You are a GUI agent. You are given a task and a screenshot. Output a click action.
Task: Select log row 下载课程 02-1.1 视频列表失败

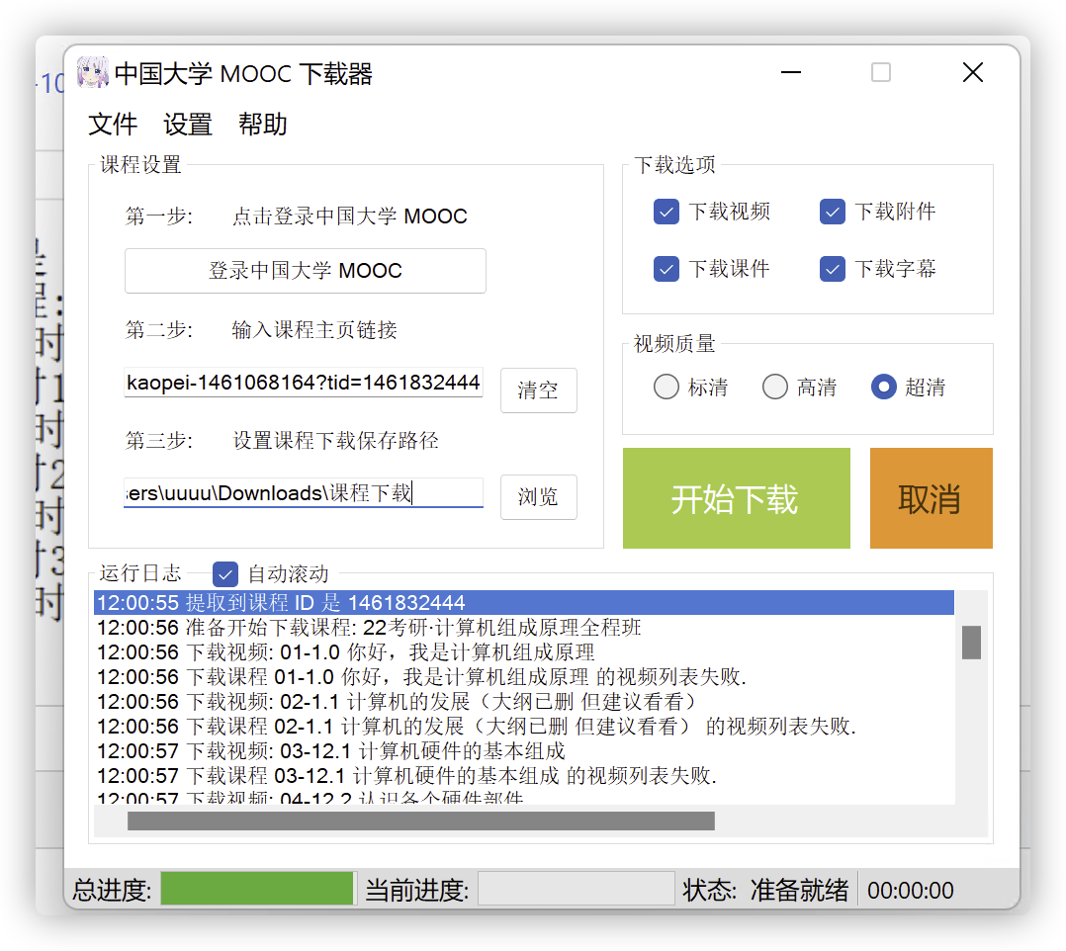click(x=523, y=727)
